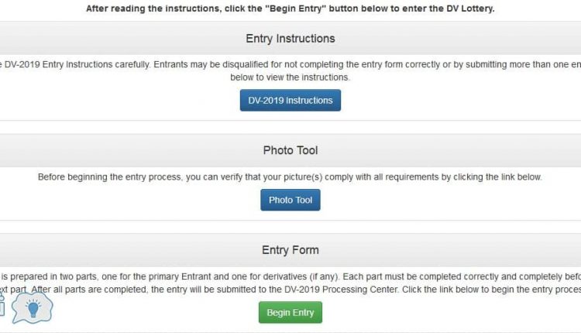Start the green Begin Entry button
Viewport: 581px width, 333px height.
coord(290,312)
